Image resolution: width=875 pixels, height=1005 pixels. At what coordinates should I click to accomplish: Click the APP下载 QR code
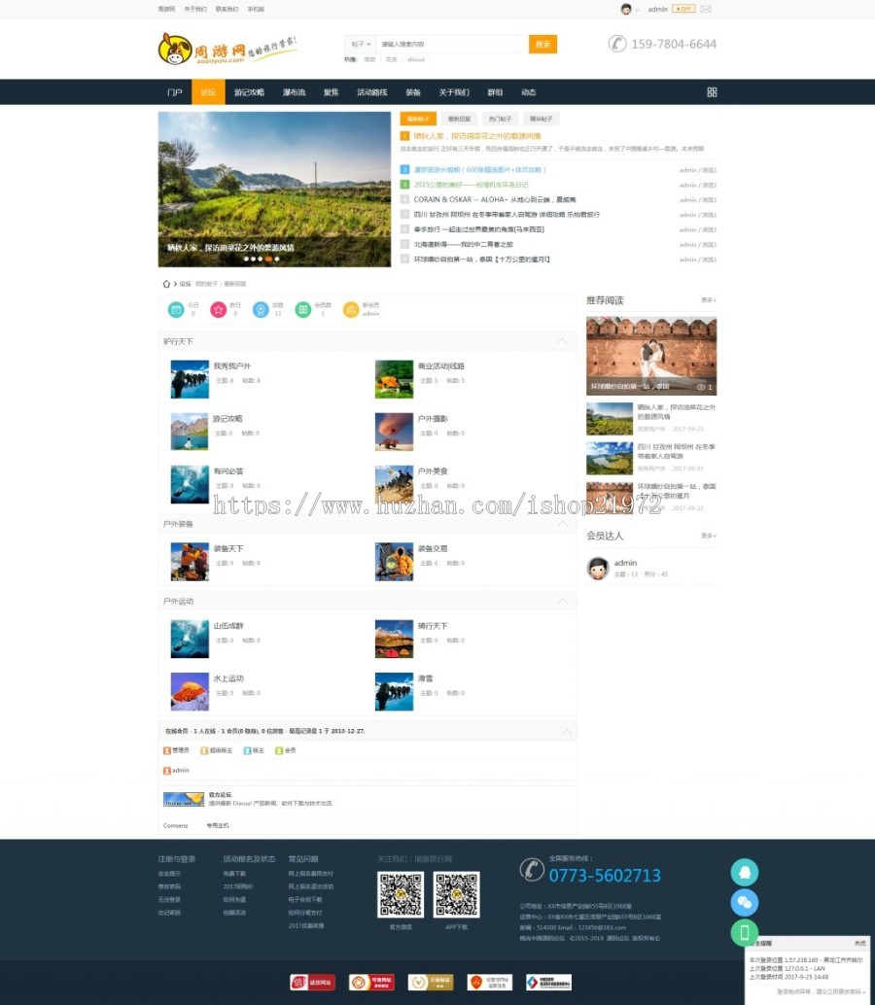tap(456, 894)
